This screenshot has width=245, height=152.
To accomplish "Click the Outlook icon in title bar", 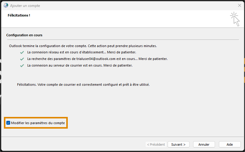I will coord(6,5).
